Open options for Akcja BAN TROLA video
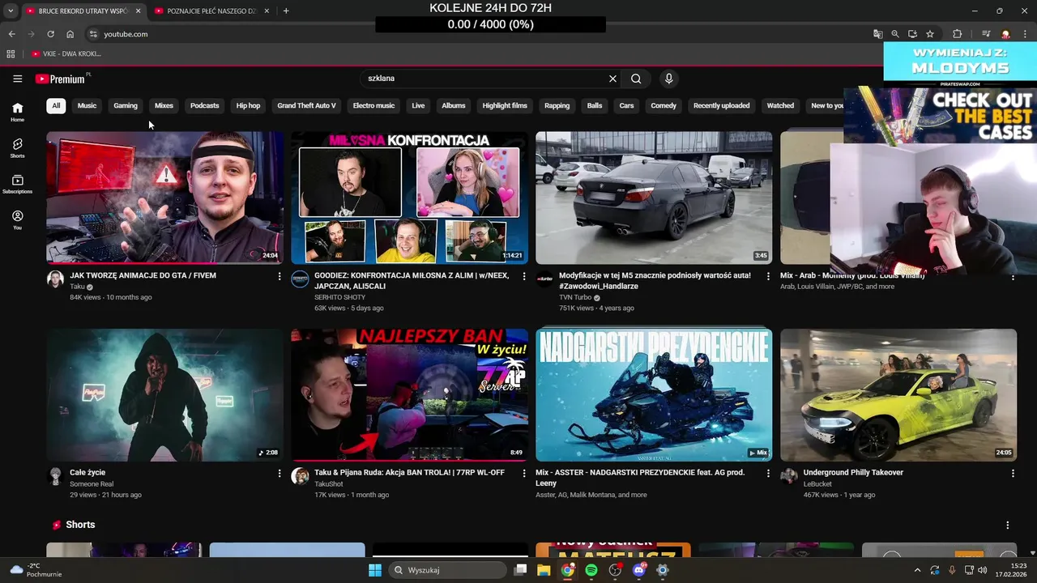The height and width of the screenshot is (583, 1037). [524, 473]
